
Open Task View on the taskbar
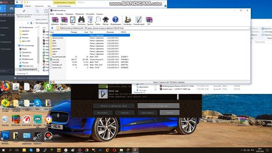17,150
